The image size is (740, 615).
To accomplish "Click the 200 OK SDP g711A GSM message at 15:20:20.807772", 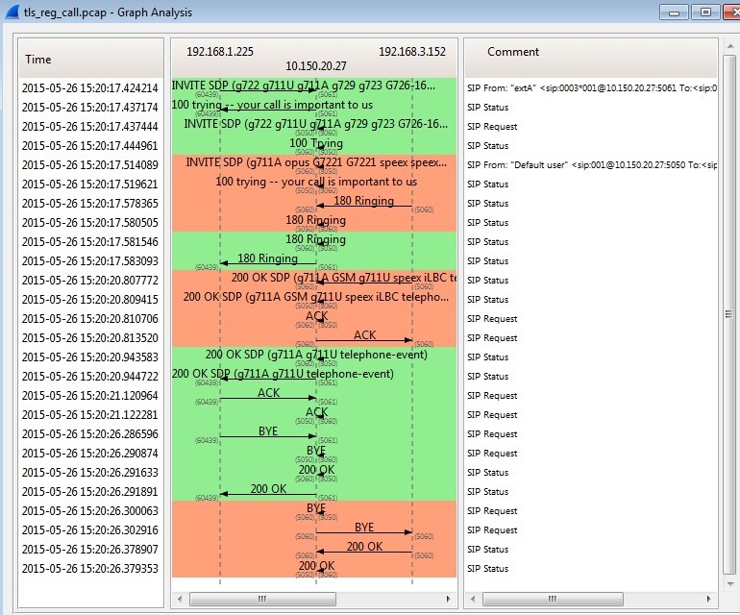I will pos(344,278).
